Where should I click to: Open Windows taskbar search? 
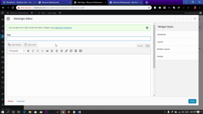tap(8, 112)
